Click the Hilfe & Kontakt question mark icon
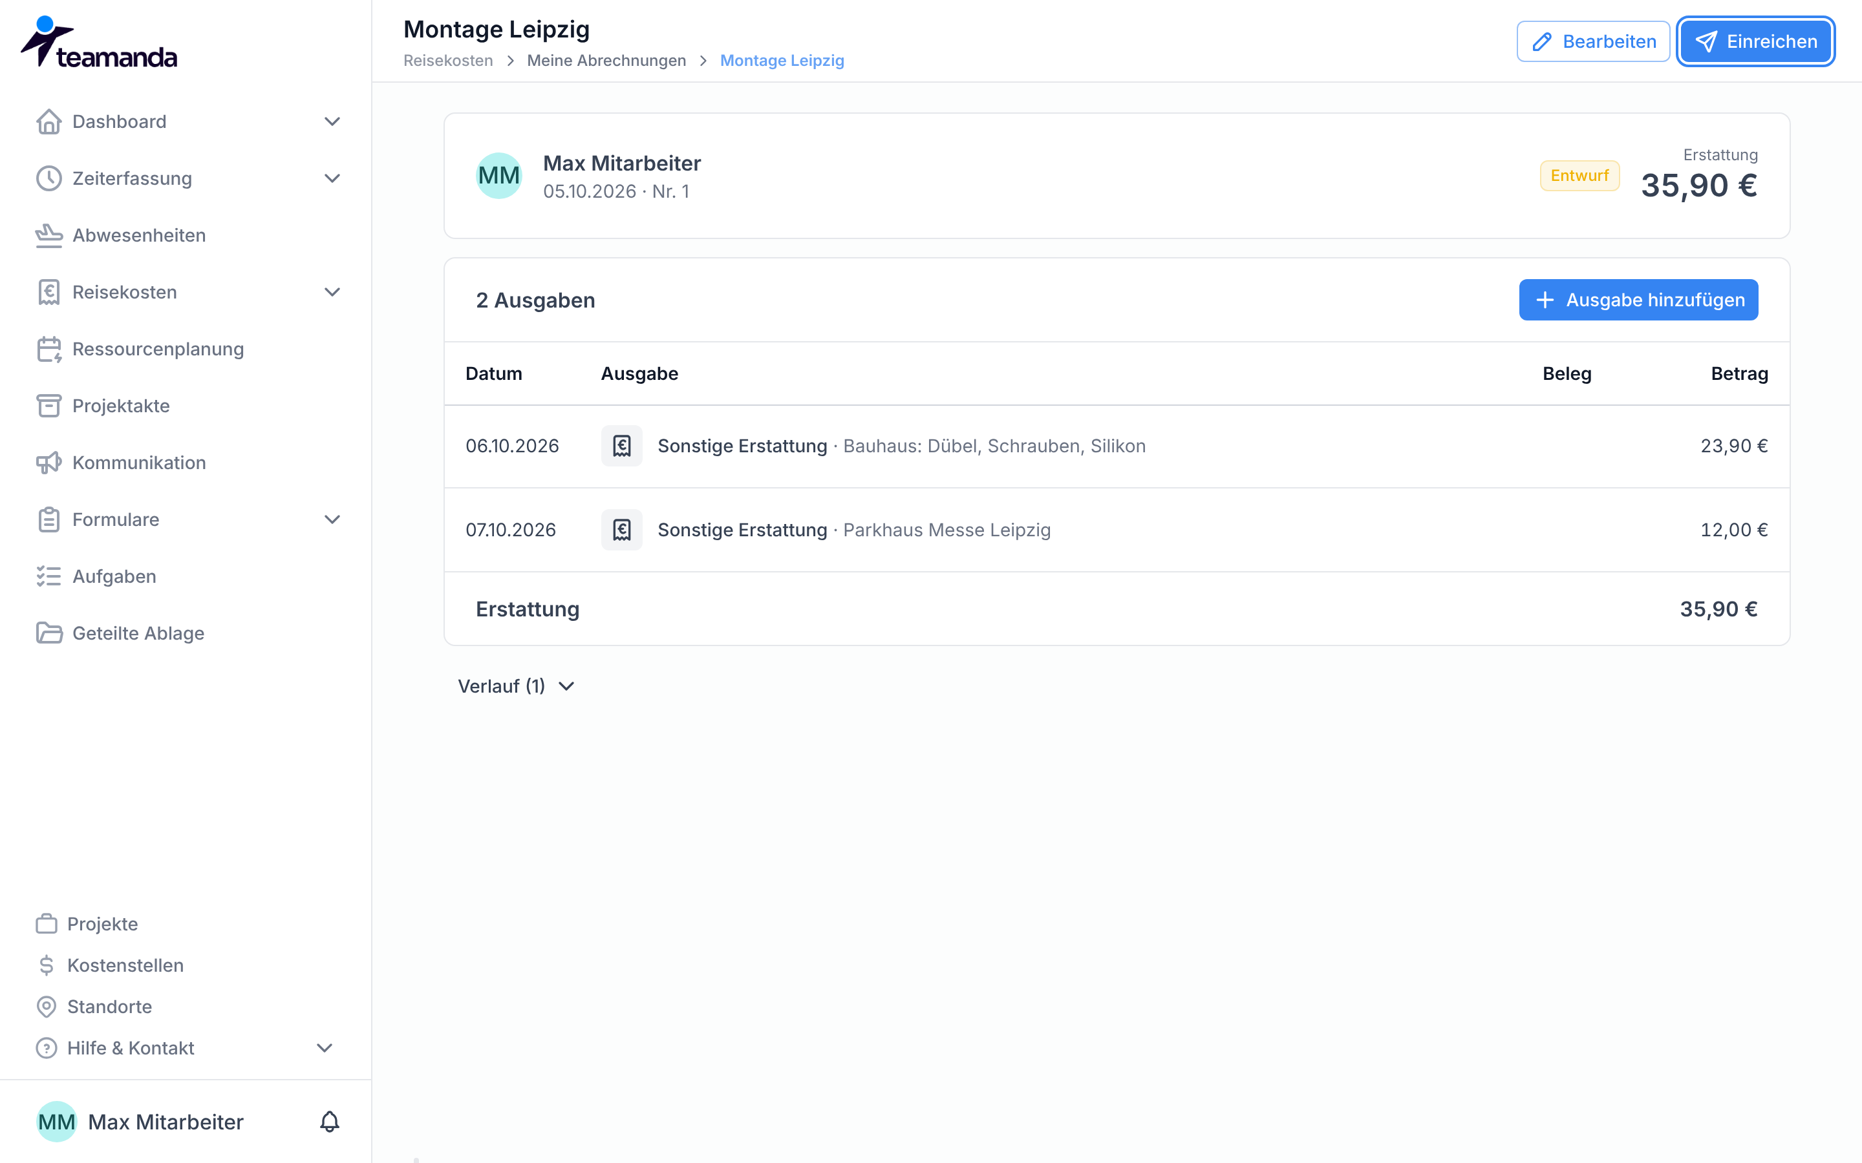 pos(46,1049)
